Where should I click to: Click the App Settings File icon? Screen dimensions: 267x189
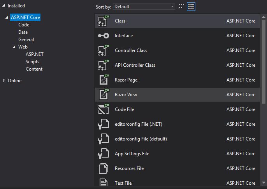[x=104, y=154]
